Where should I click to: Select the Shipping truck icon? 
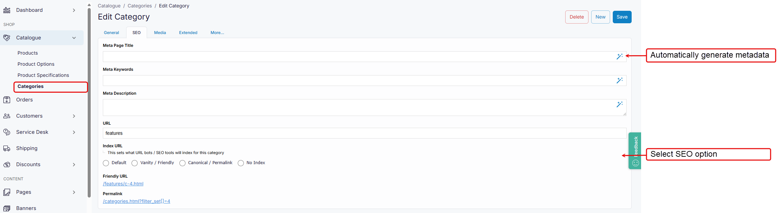tap(7, 148)
